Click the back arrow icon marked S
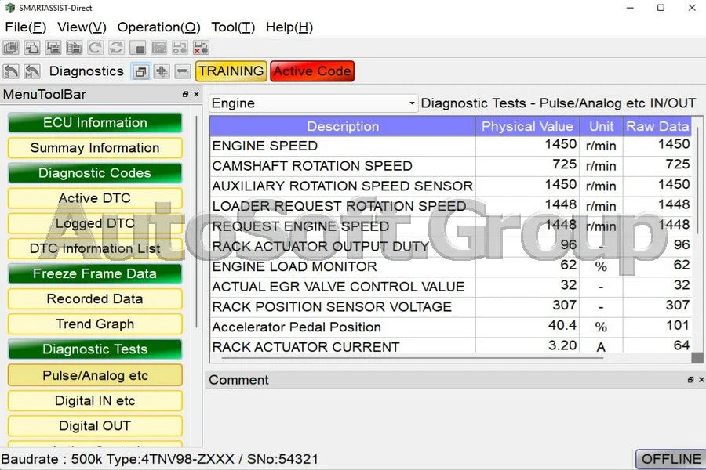 (x=11, y=71)
